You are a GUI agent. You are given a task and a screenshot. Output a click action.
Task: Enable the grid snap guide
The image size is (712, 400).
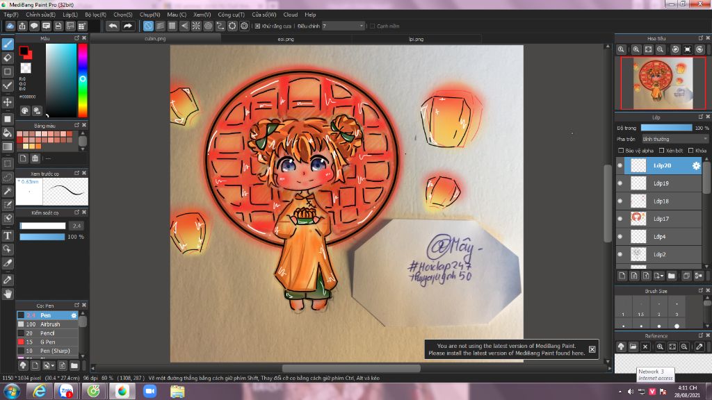click(172, 26)
